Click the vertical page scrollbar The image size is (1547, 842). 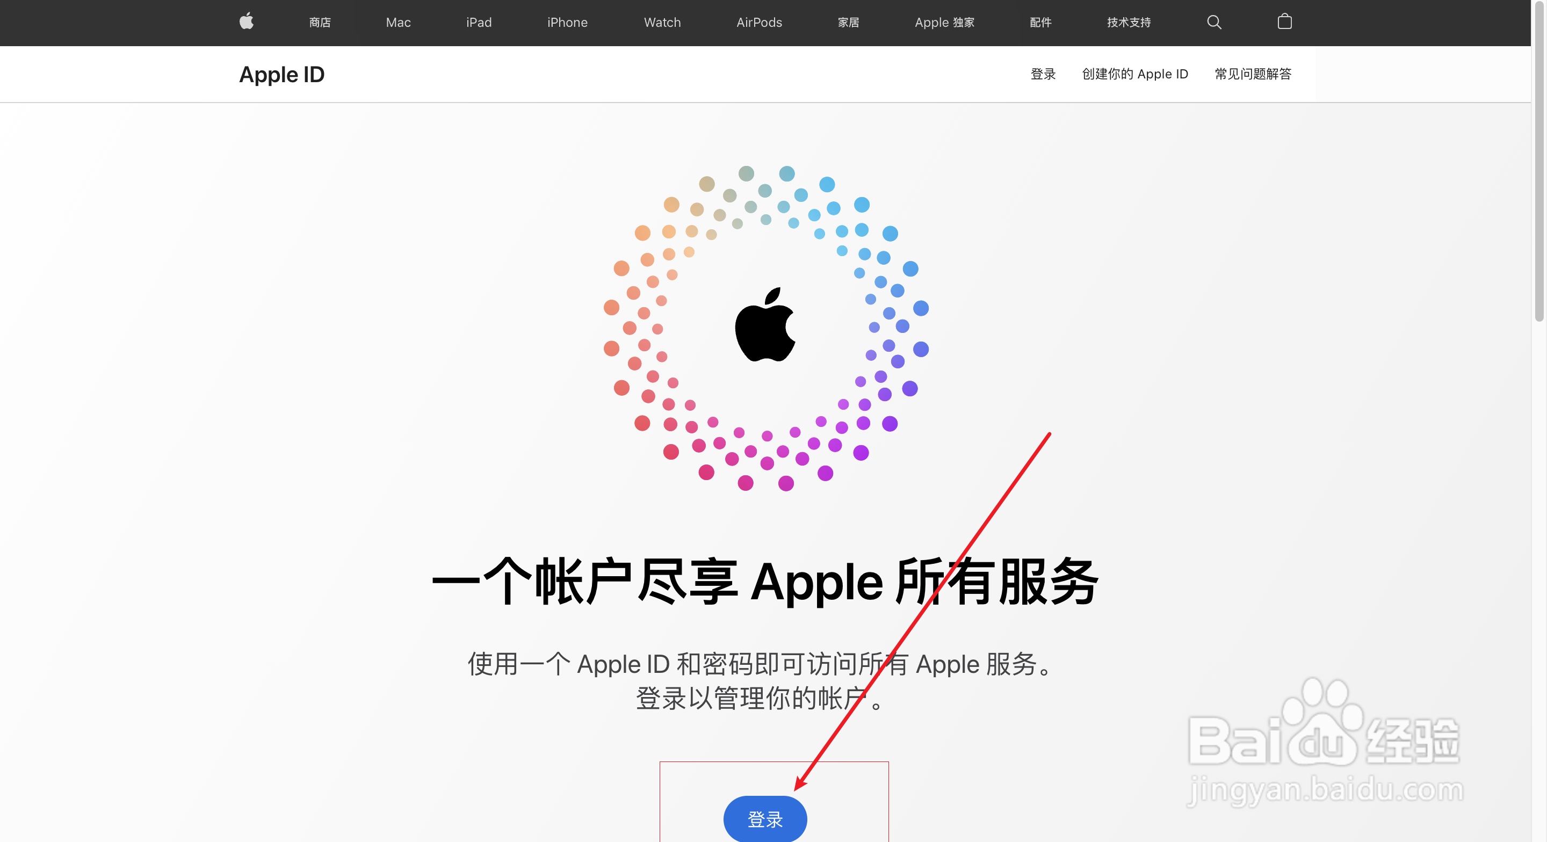tap(1538, 162)
